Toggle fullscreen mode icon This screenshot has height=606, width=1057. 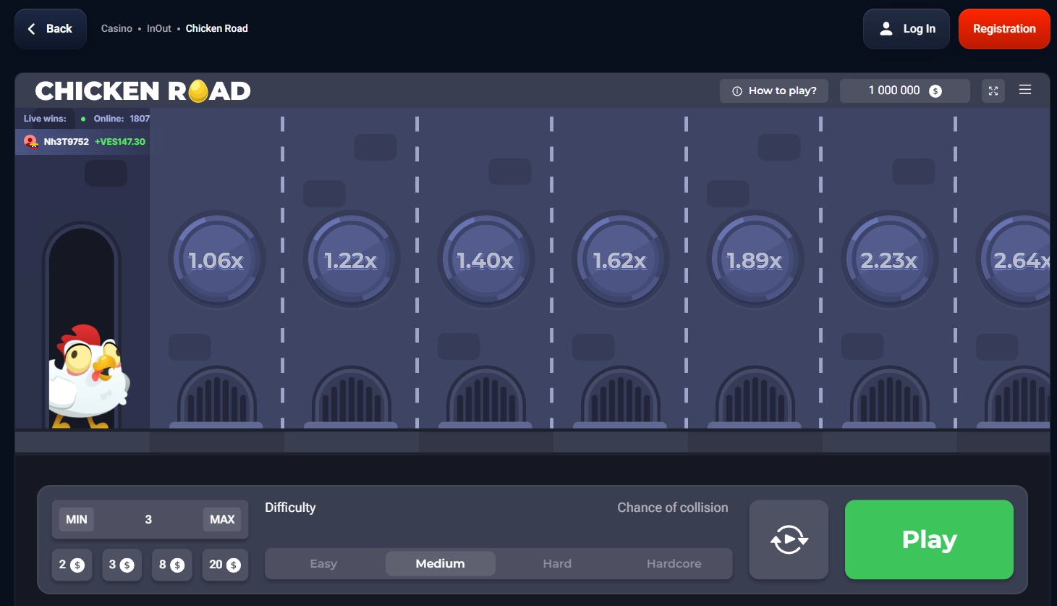(993, 91)
